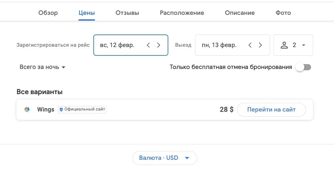Toggle free cancellation only switch

click(303, 67)
